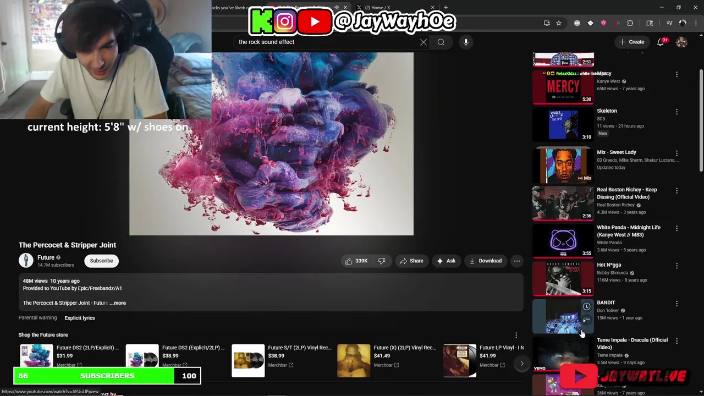The height and width of the screenshot is (396, 704).
Task: Open options menu for White Panda video
Action: 677,228
